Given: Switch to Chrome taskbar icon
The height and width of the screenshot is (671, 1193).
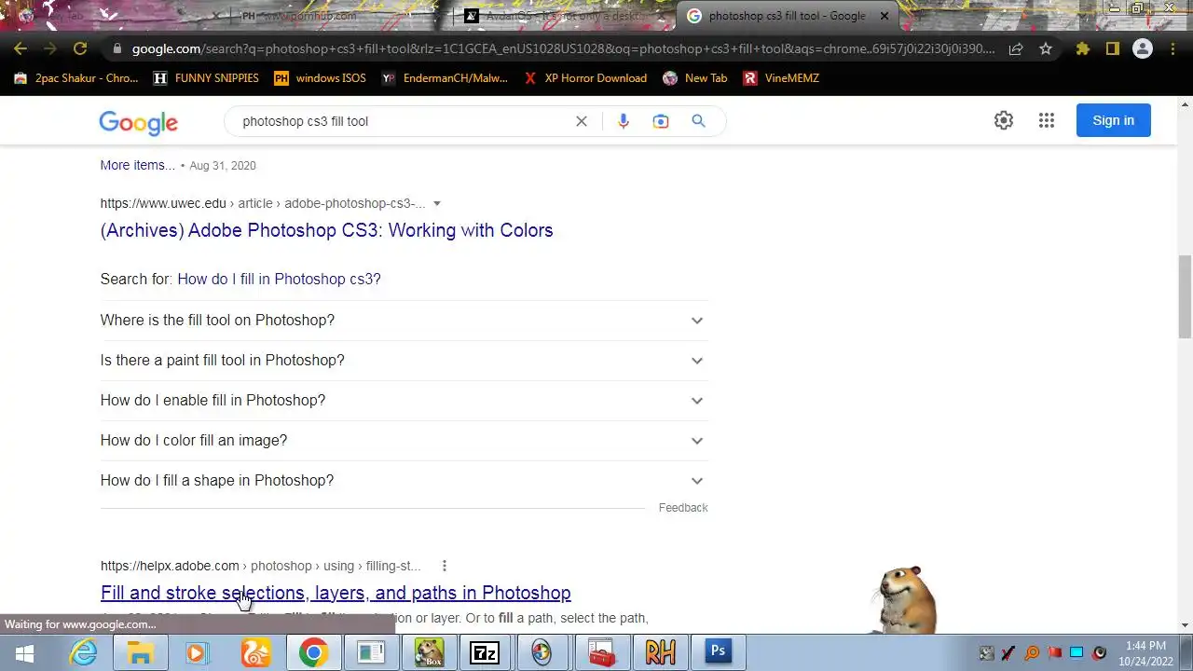Looking at the screenshot, I should [x=313, y=653].
